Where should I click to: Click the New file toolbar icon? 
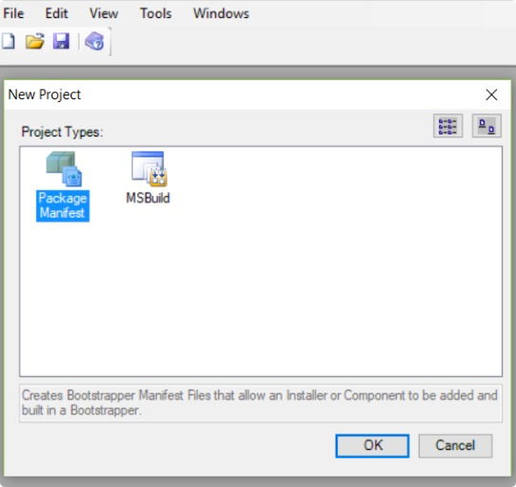pyautogui.click(x=8, y=41)
